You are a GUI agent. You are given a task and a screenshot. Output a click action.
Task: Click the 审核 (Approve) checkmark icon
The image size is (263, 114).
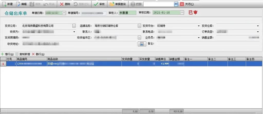coord(96,4)
